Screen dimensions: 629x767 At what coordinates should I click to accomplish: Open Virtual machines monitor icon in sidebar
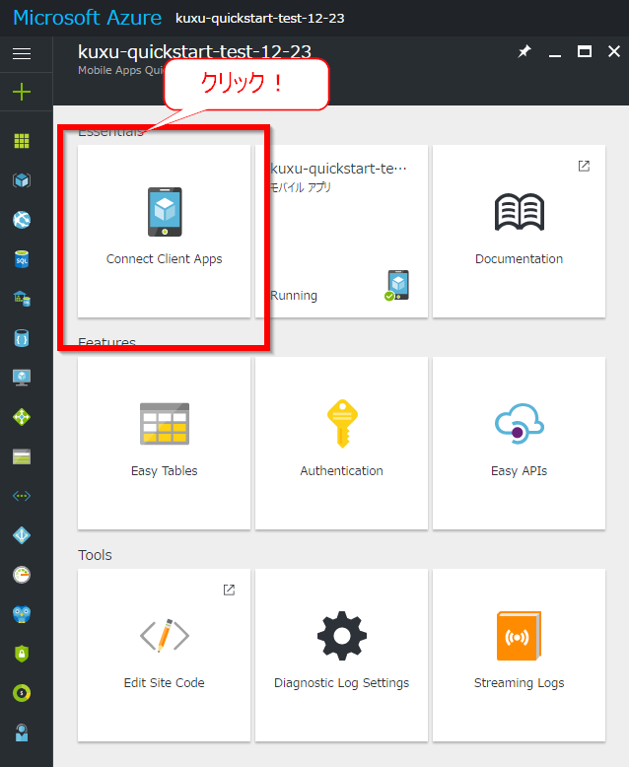[22, 378]
